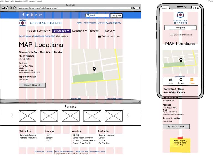Open the About dropdown menu
Screen dimensions: 214x156
pos(110,31)
